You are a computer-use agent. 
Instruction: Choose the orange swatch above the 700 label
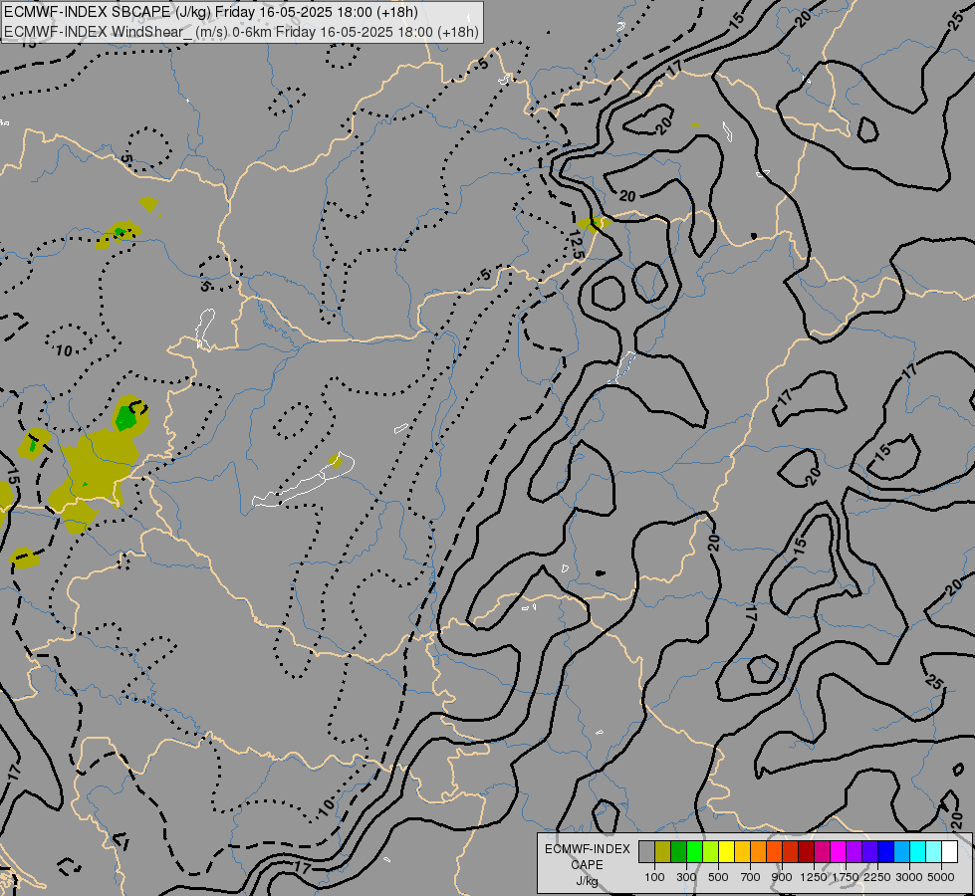point(758,851)
